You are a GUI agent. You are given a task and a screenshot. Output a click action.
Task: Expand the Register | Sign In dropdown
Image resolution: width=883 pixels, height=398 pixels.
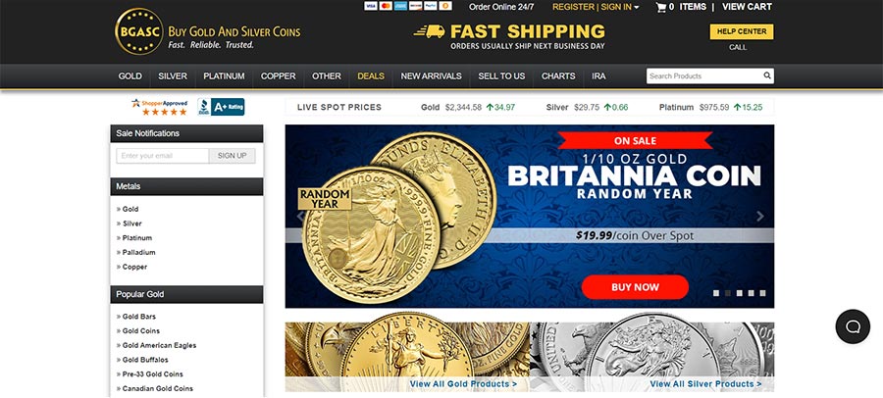coord(596,7)
